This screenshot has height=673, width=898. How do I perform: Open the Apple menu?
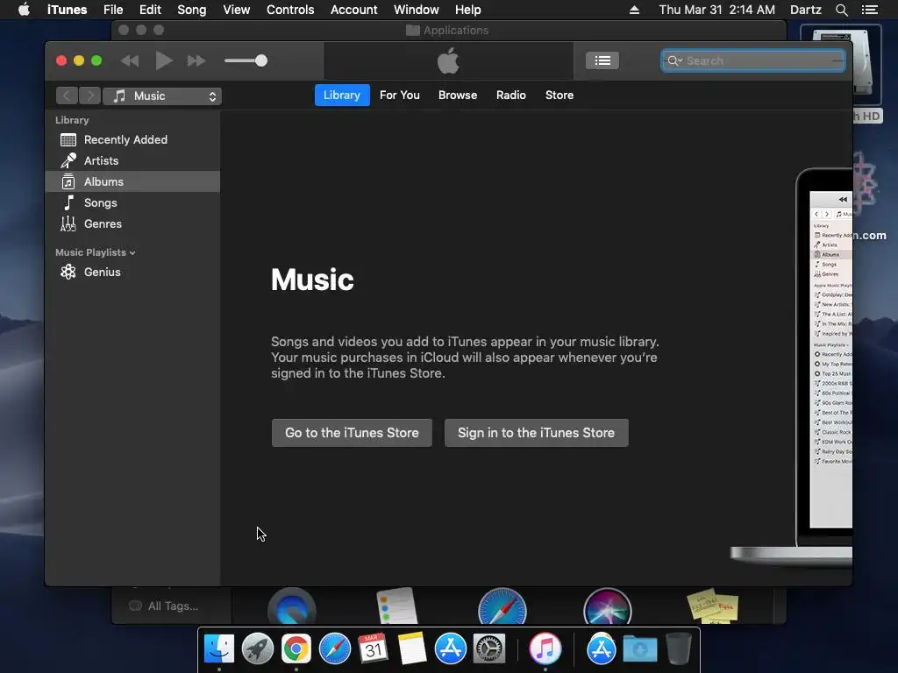(24, 10)
